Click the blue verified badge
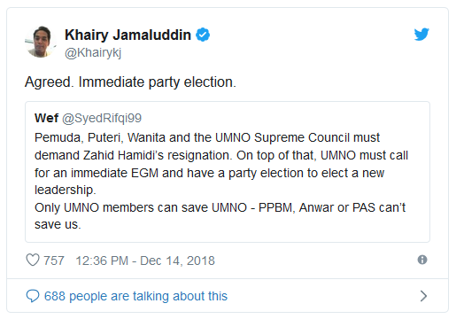The height and width of the screenshot is (319, 456). (x=203, y=35)
